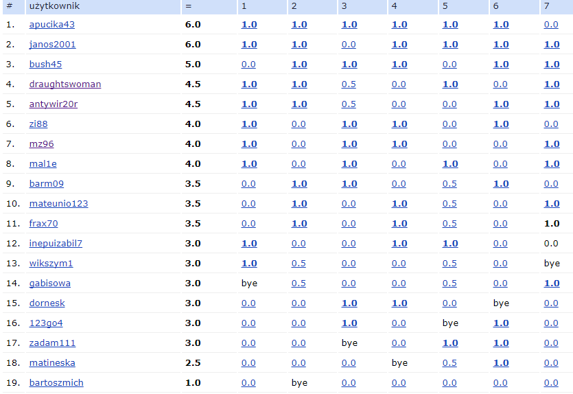Click the round 4 column header
Image resolution: width=573 pixels, height=394 pixels.
pos(394,6)
